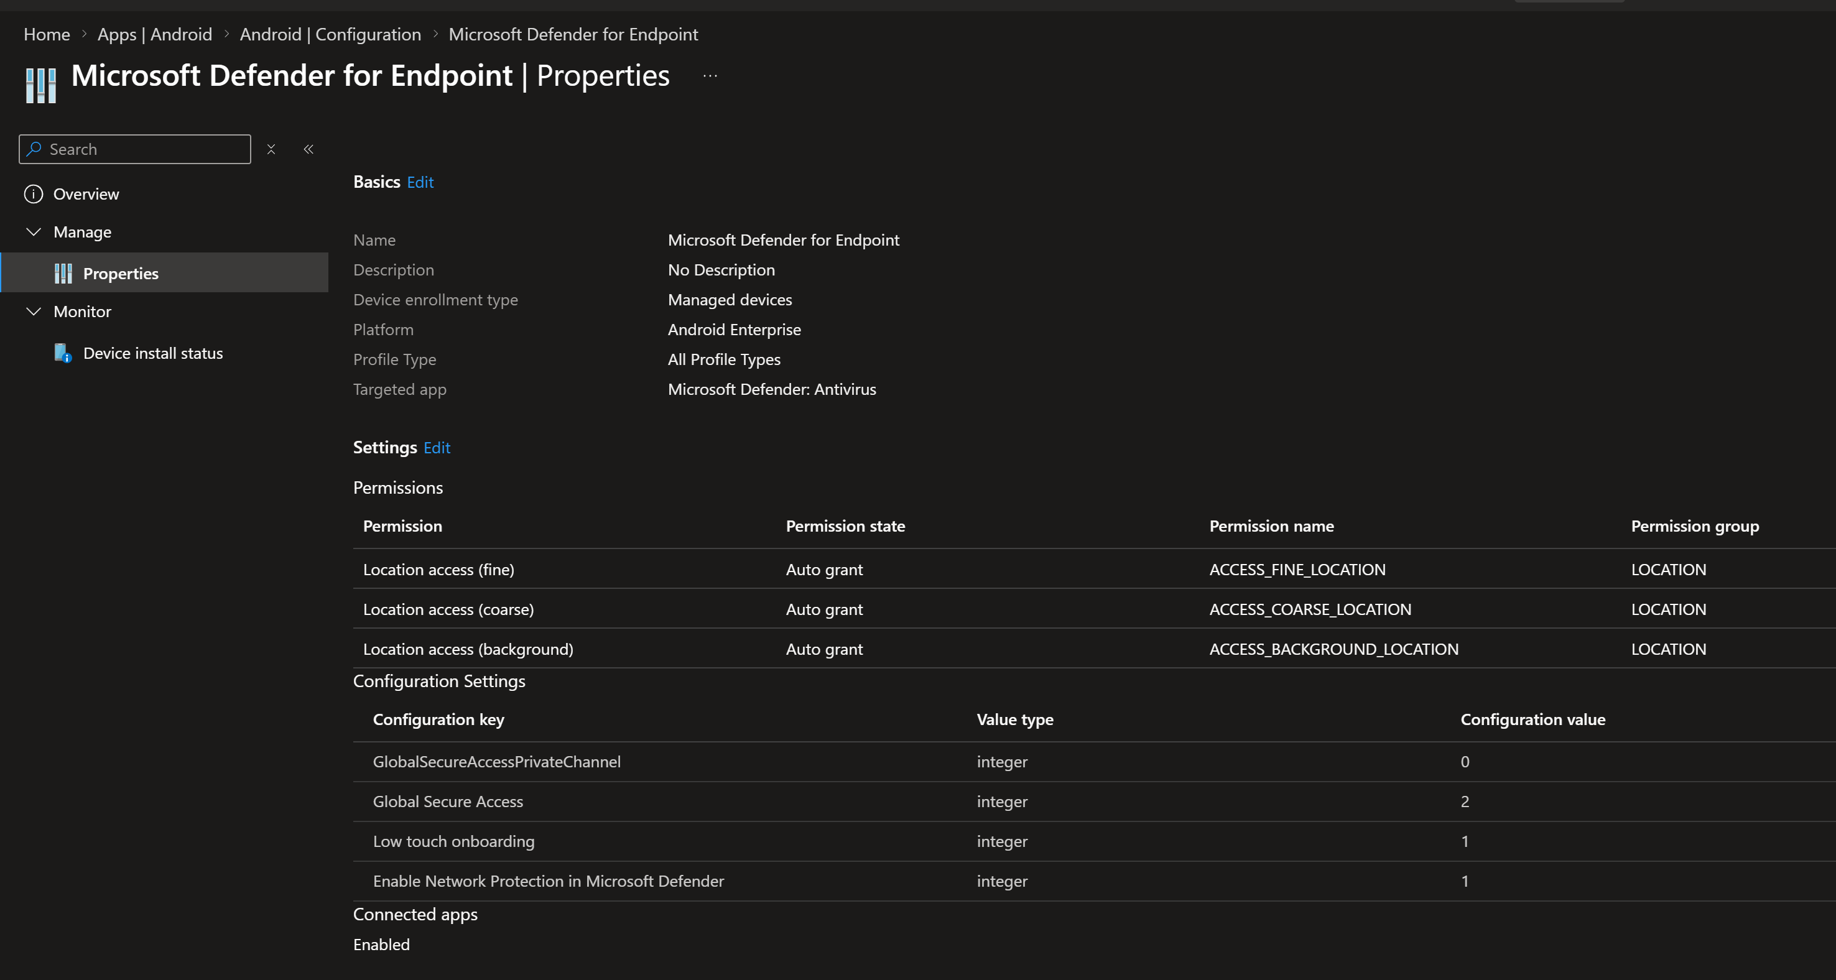This screenshot has width=1836, height=980.
Task: Click the Enabled status under Connected apps
Action: 381,945
